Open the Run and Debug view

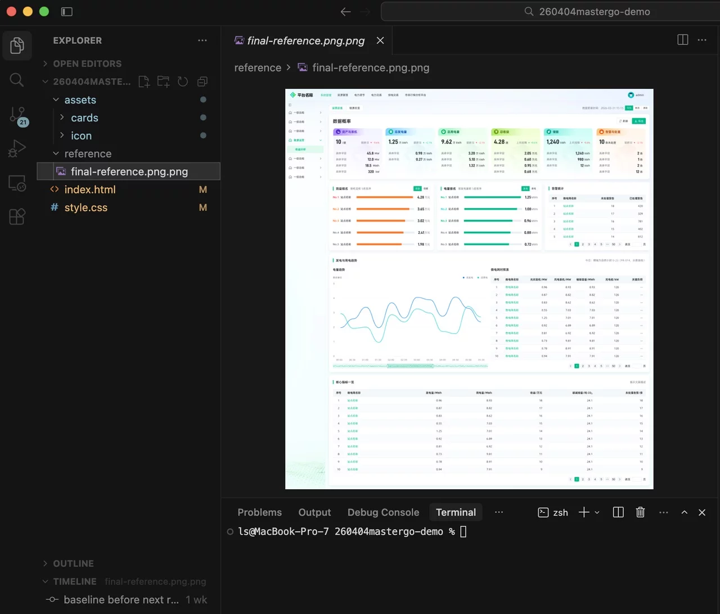point(17,149)
